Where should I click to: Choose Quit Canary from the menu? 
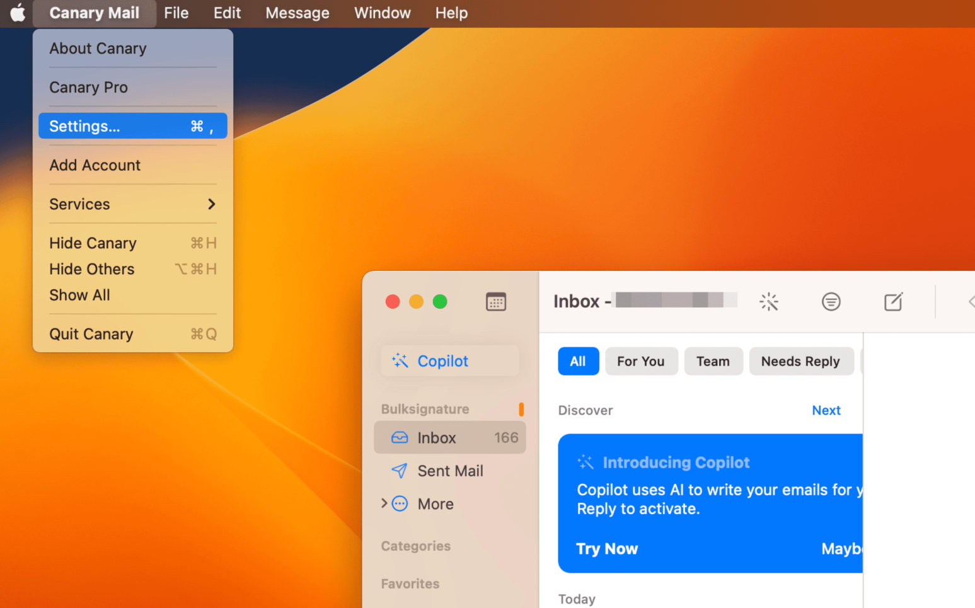(133, 334)
